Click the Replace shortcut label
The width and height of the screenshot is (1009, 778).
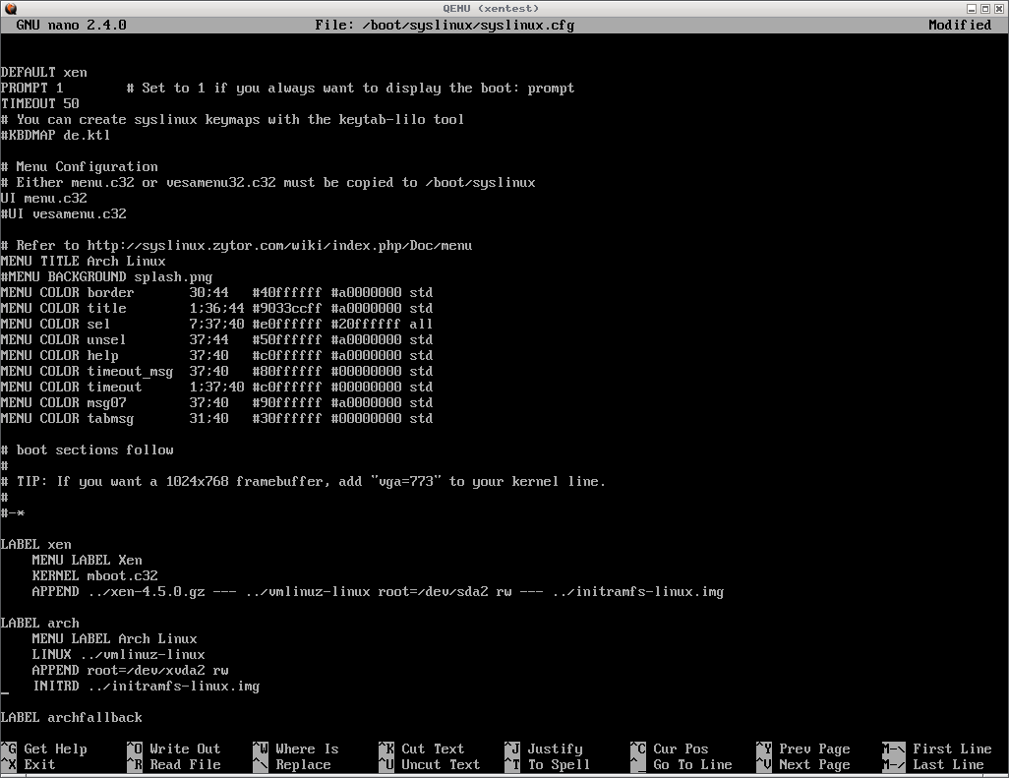click(x=303, y=764)
